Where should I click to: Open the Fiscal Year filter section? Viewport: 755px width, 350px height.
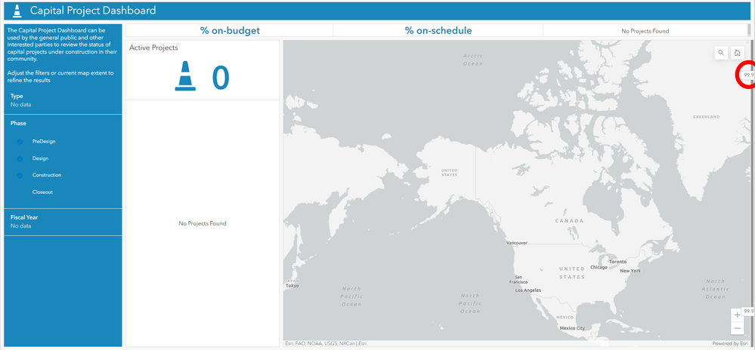pyautogui.click(x=63, y=221)
